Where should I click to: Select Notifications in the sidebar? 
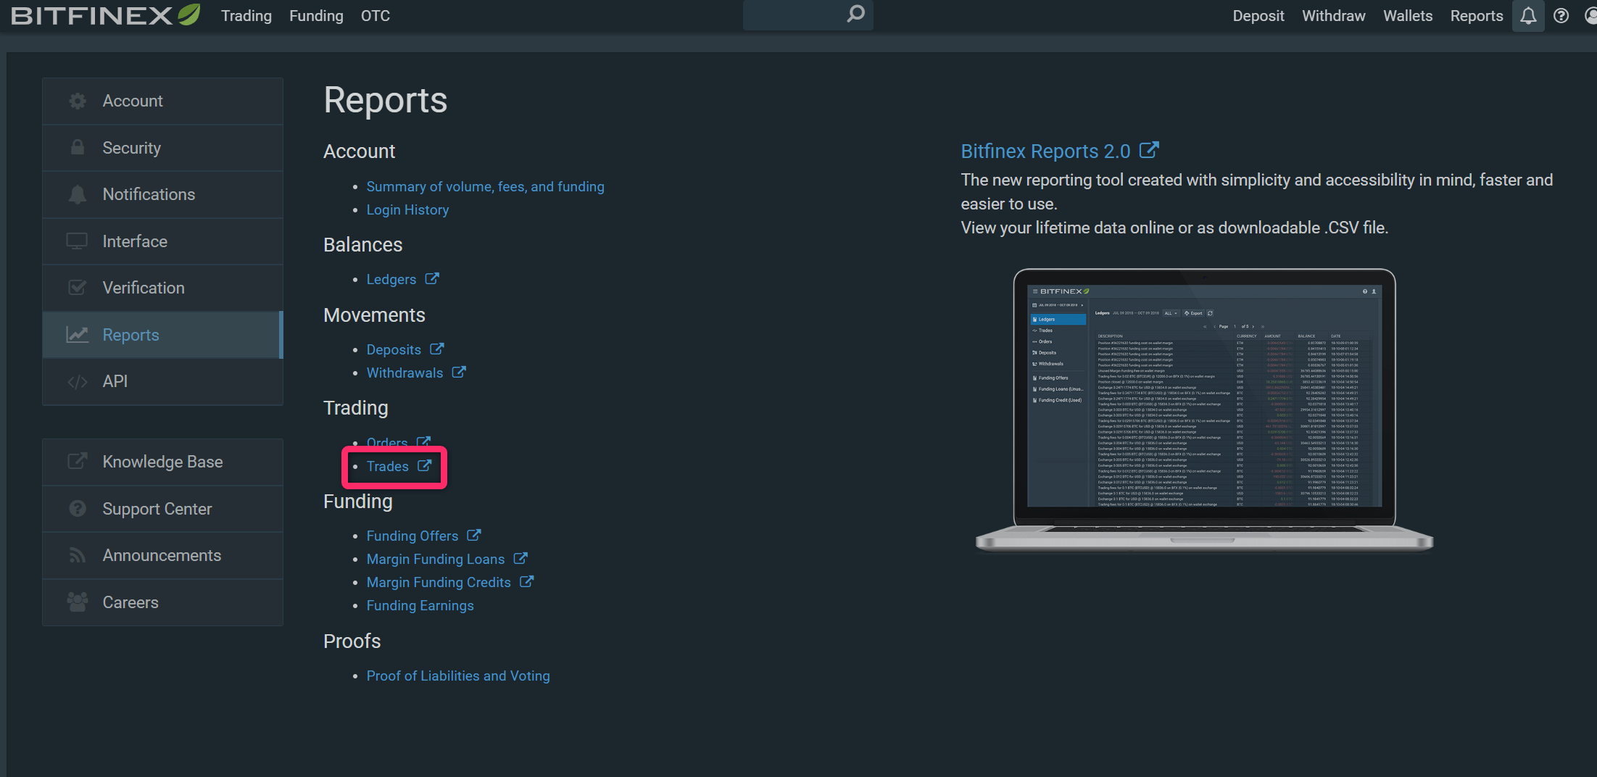pyautogui.click(x=162, y=194)
